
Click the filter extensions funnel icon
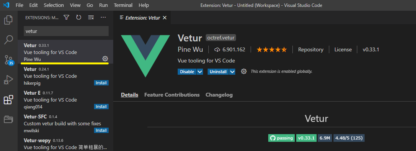click(66, 18)
